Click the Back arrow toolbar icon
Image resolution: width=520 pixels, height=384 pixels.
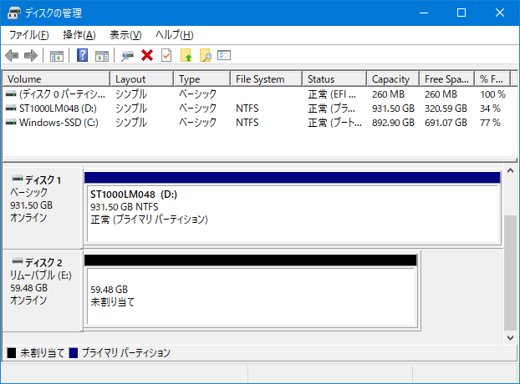12,56
